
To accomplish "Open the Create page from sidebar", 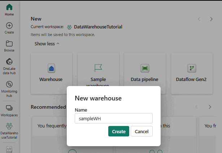I will [x=9, y=28].
